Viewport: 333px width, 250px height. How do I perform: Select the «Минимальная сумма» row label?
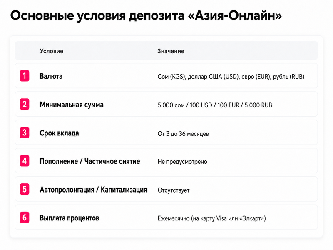tap(72, 105)
